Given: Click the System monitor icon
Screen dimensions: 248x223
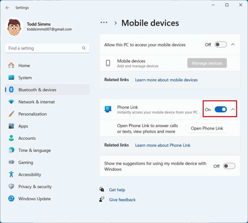Looking at the screenshot, I should click(x=11, y=77).
